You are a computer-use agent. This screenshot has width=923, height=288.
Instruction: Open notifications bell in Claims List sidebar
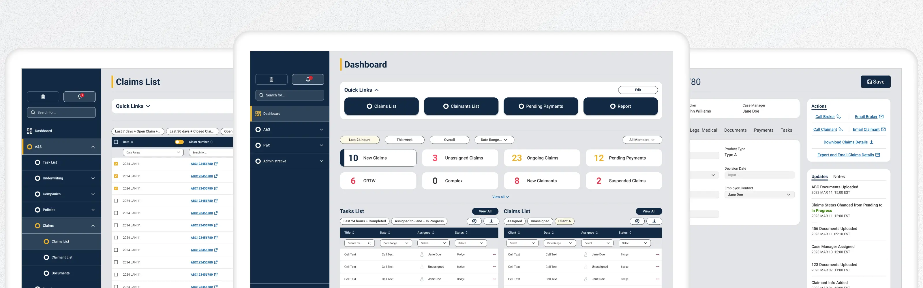tap(80, 96)
